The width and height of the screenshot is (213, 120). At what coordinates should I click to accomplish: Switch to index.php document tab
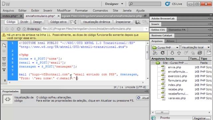(10, 16)
